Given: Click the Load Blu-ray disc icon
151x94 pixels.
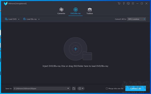Looking at the screenshot, I should pyautogui.click(x=24, y=19).
